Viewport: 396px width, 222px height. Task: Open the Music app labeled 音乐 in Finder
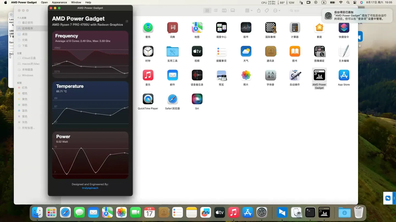pyautogui.click(x=148, y=75)
